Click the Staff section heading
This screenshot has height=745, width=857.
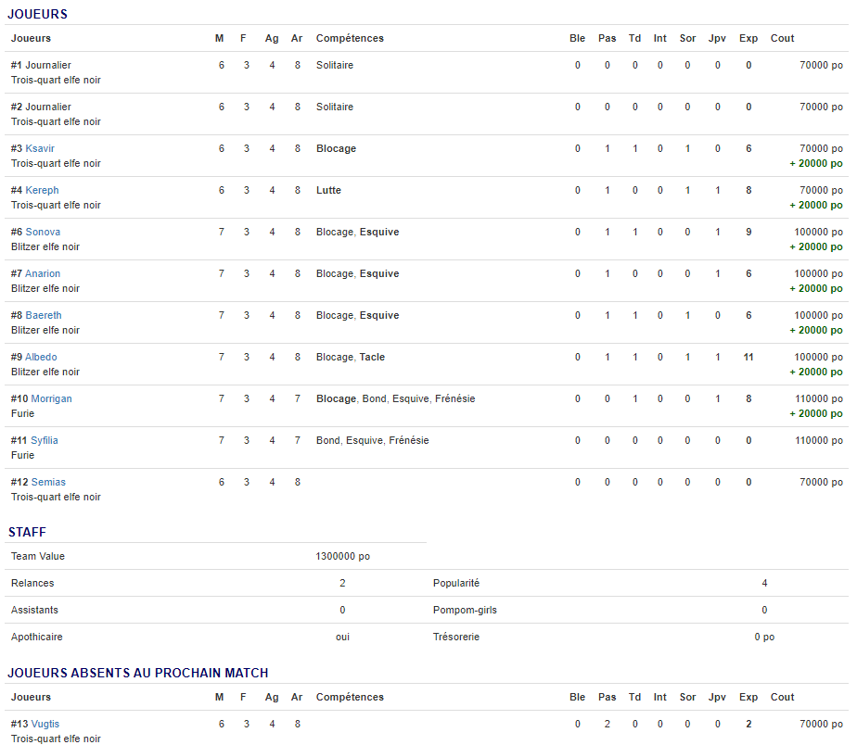tap(27, 533)
